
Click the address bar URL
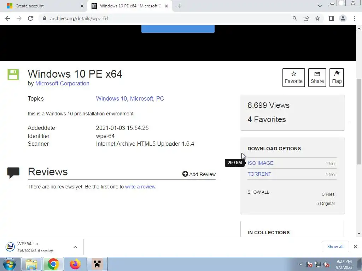coord(79,18)
